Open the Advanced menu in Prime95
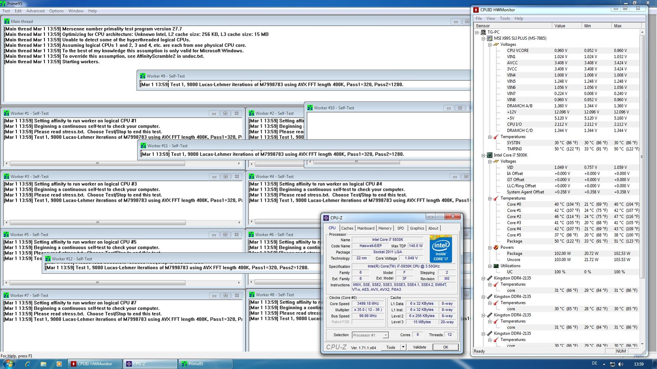The height and width of the screenshot is (369, 657). [x=35, y=11]
